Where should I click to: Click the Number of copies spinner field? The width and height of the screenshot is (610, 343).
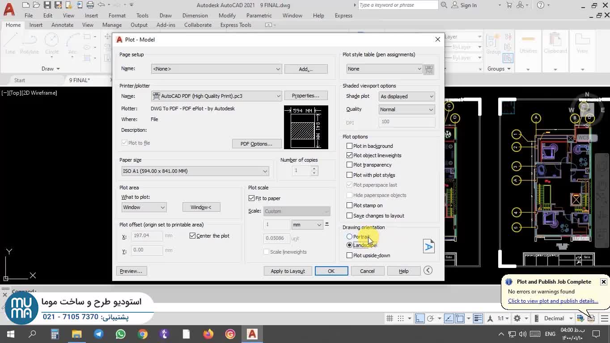(x=301, y=171)
